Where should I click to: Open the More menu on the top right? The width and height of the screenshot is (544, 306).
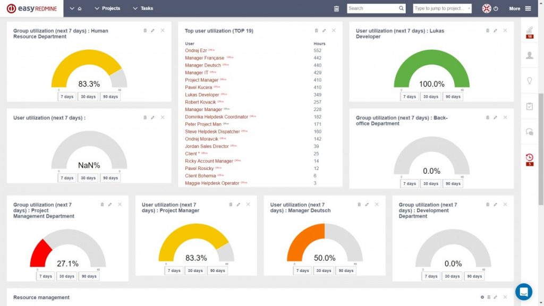[x=515, y=8]
